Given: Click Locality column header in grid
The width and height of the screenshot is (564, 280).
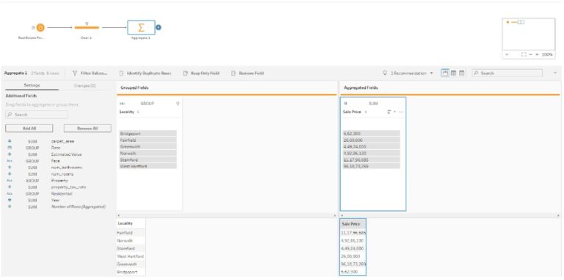Looking at the screenshot, I should (131, 223).
